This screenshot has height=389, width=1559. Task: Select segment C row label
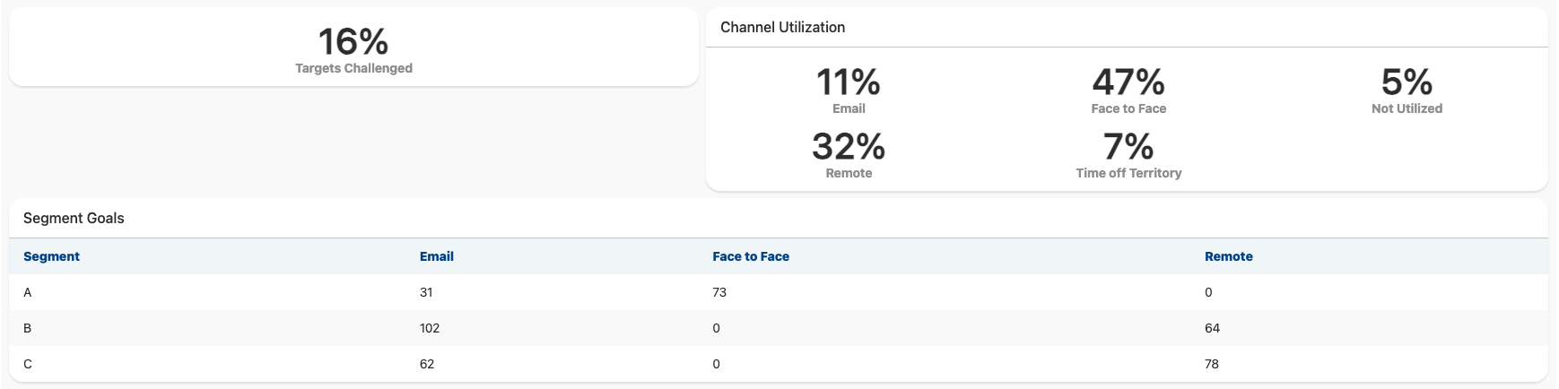click(x=28, y=364)
